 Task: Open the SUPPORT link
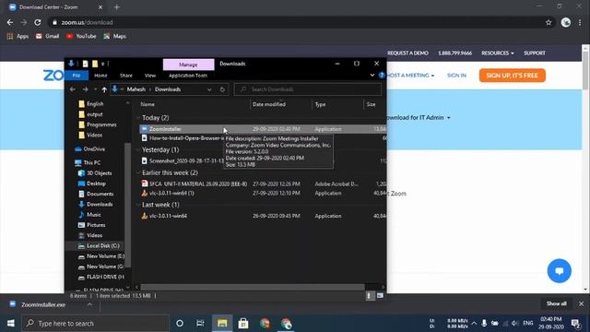point(535,53)
